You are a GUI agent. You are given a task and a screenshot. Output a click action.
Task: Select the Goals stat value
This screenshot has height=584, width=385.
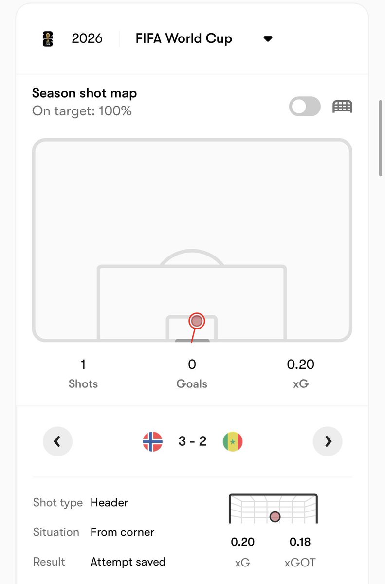click(x=192, y=365)
